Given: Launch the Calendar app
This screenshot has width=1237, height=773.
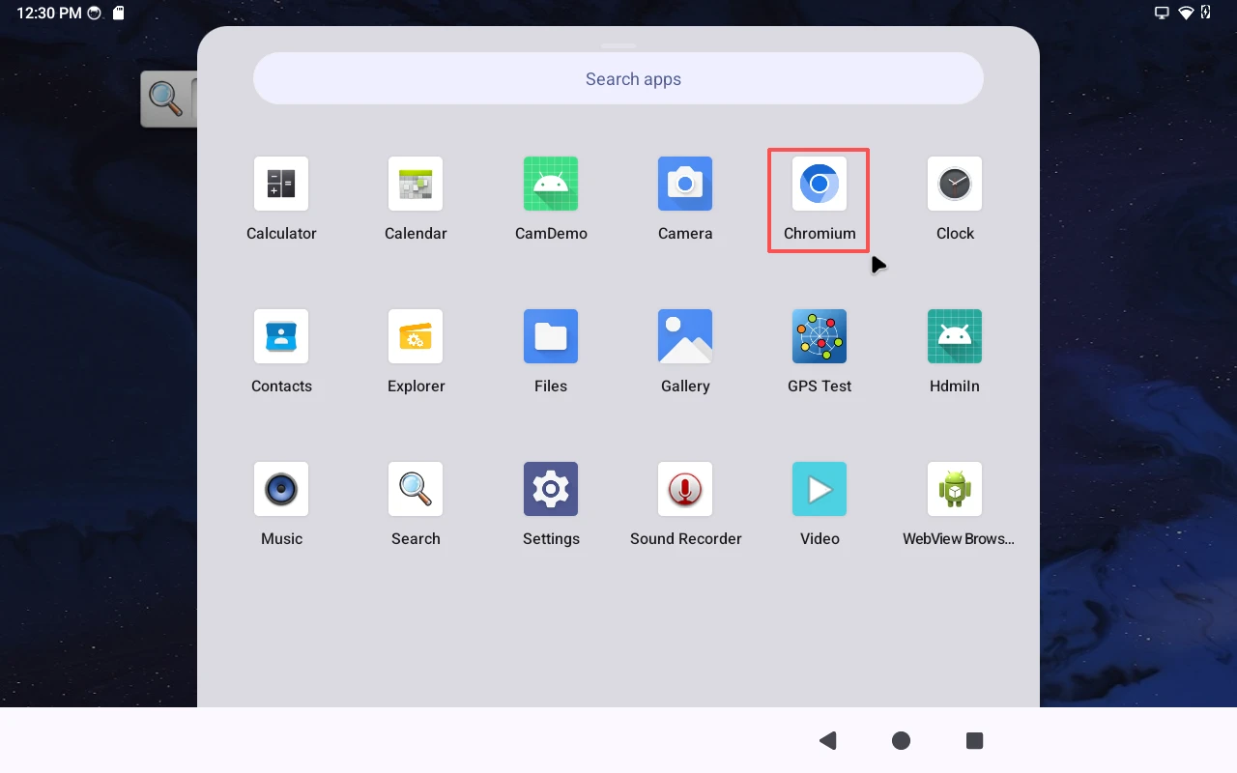Looking at the screenshot, I should pos(416,184).
